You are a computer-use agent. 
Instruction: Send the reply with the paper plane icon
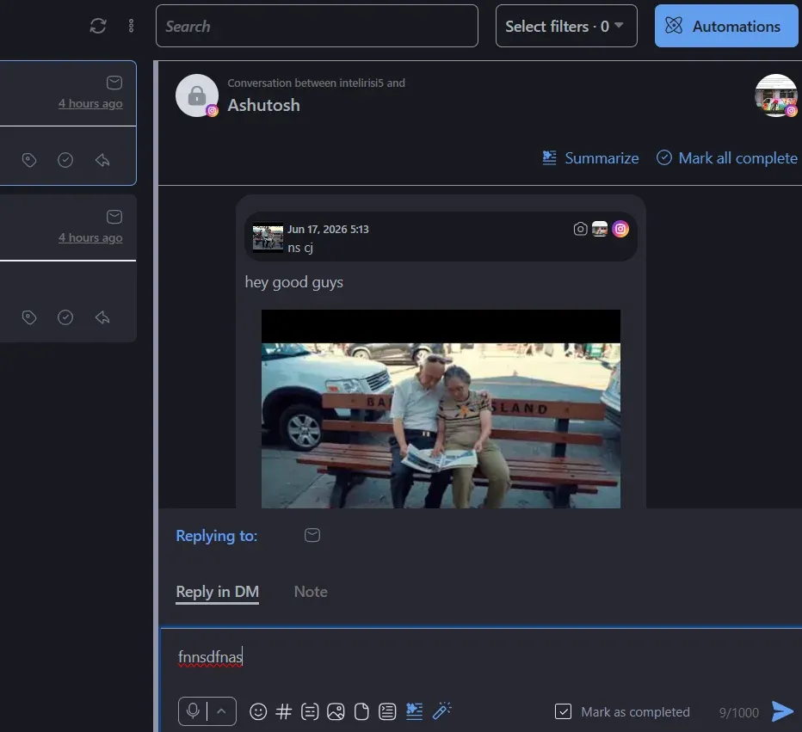click(782, 711)
